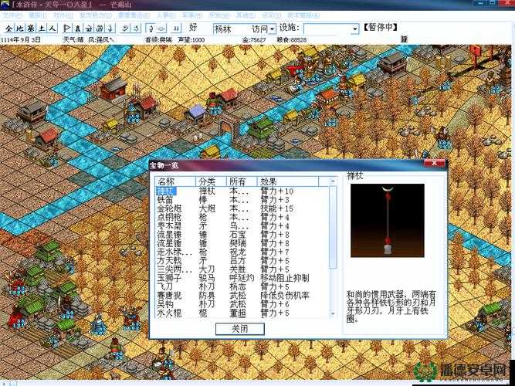Image resolution: width=515 pixels, height=386 pixels.
Task: Sort by the 效果 column header
Action: pyautogui.click(x=288, y=181)
